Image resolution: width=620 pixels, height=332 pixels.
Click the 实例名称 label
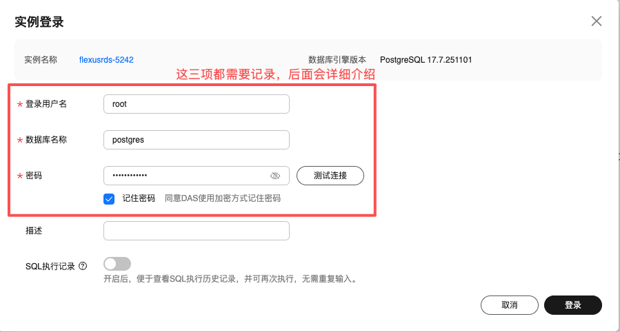click(x=41, y=60)
